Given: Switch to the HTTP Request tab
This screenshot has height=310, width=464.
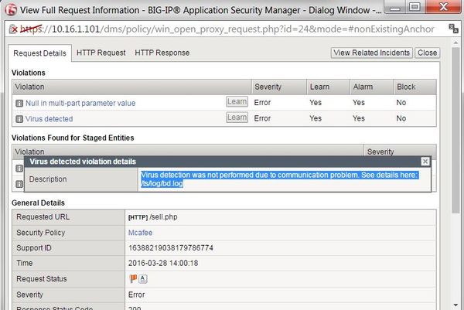Looking at the screenshot, I should tap(101, 53).
